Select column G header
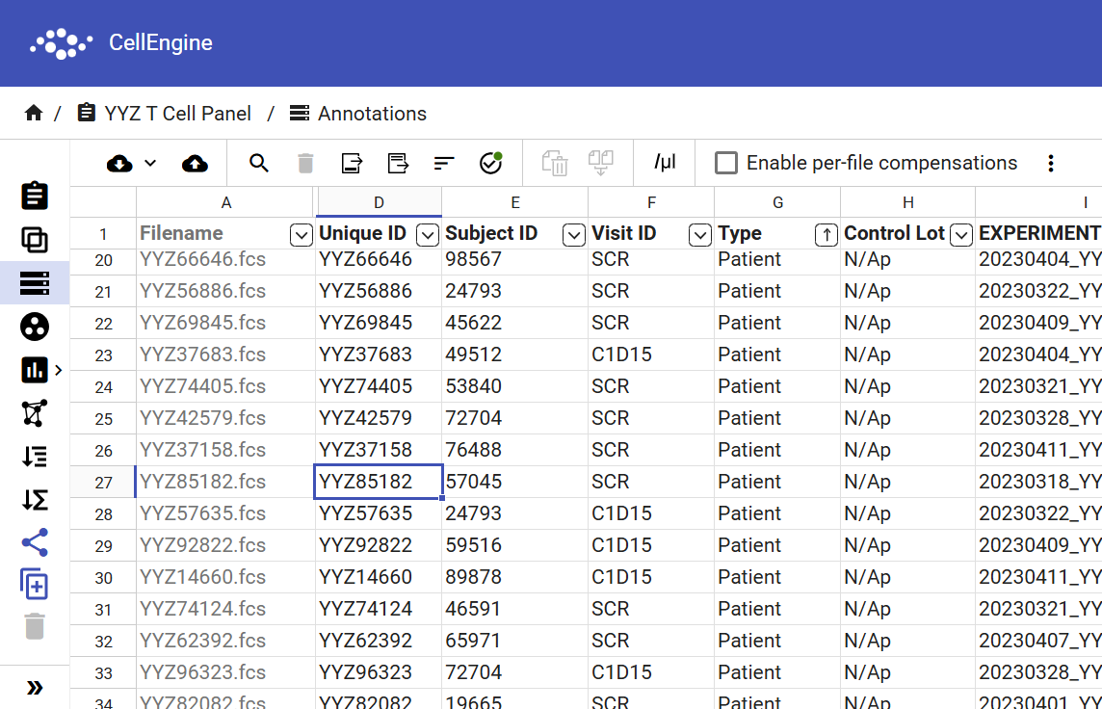This screenshot has width=1102, height=709. point(777,202)
